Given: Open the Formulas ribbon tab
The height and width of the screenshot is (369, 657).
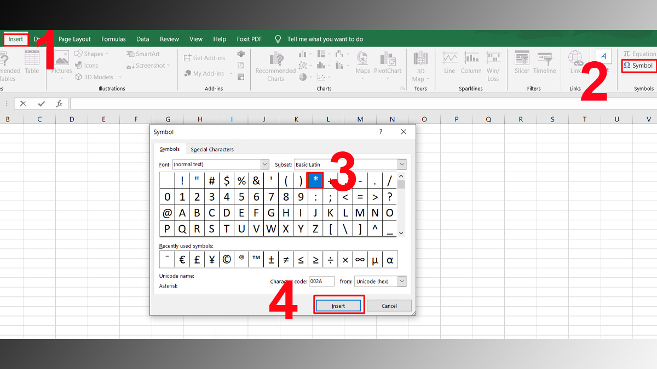Looking at the screenshot, I should [x=113, y=39].
